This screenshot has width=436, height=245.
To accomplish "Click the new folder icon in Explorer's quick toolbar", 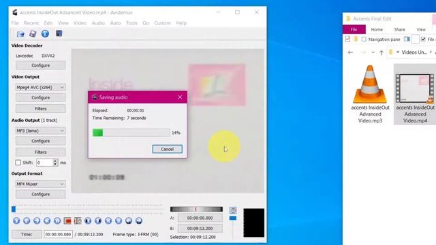I will point(356,39).
